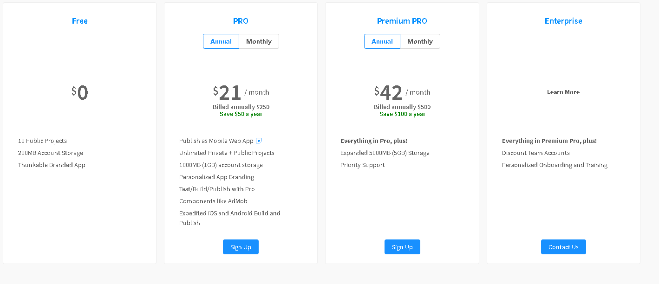This screenshot has width=659, height=284.
Task: Select Annual billing for the PRO plan
Action: [x=221, y=41]
